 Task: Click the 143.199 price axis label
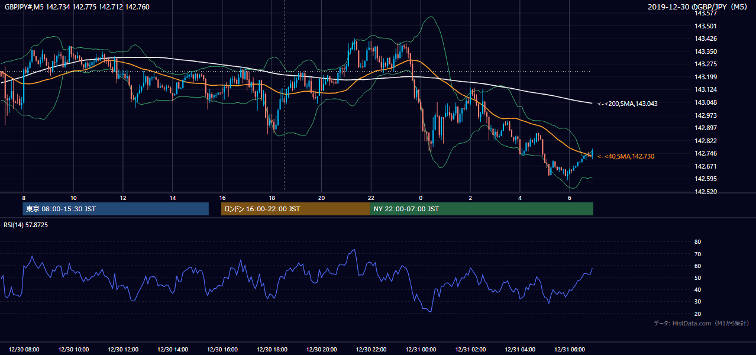(x=705, y=77)
